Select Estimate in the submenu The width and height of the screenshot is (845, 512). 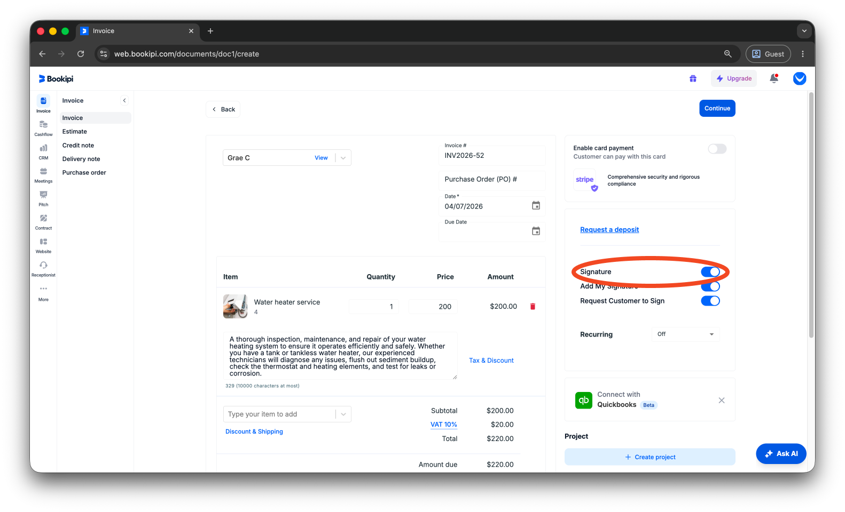(x=74, y=132)
